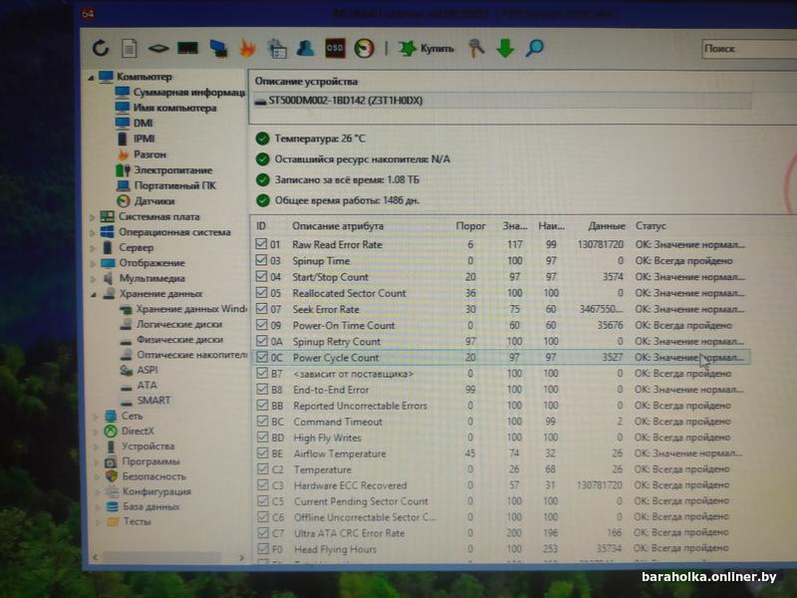Open the ATA tree item

click(x=146, y=385)
